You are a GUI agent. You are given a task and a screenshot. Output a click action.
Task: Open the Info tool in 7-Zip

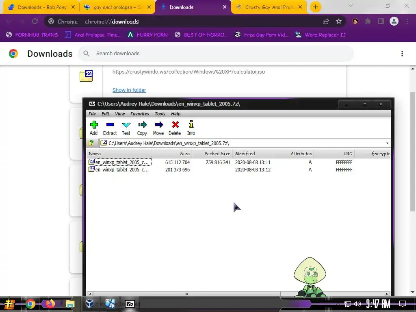pyautogui.click(x=191, y=128)
